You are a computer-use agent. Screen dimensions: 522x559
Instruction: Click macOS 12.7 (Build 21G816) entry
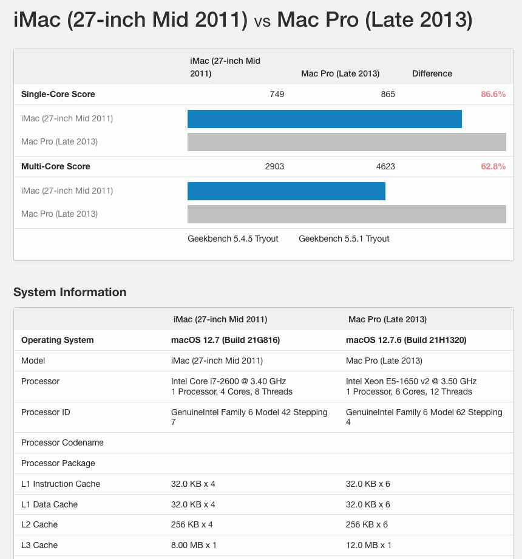coord(225,340)
